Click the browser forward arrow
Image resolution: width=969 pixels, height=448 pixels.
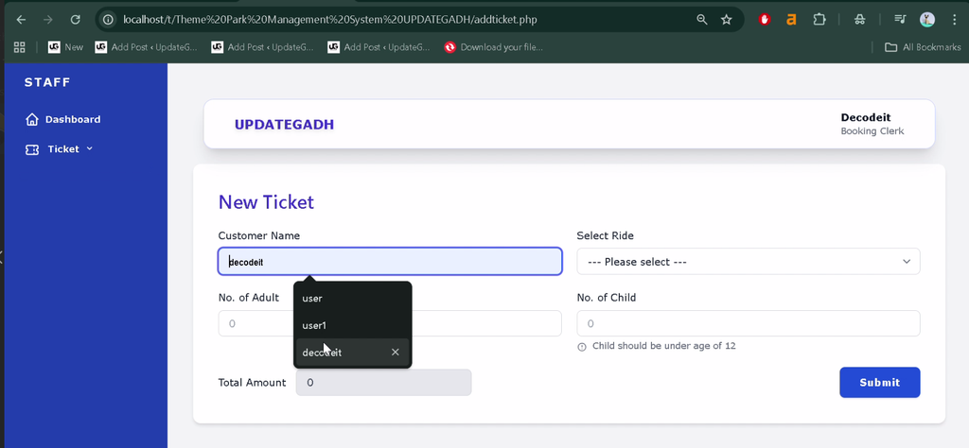click(x=48, y=20)
